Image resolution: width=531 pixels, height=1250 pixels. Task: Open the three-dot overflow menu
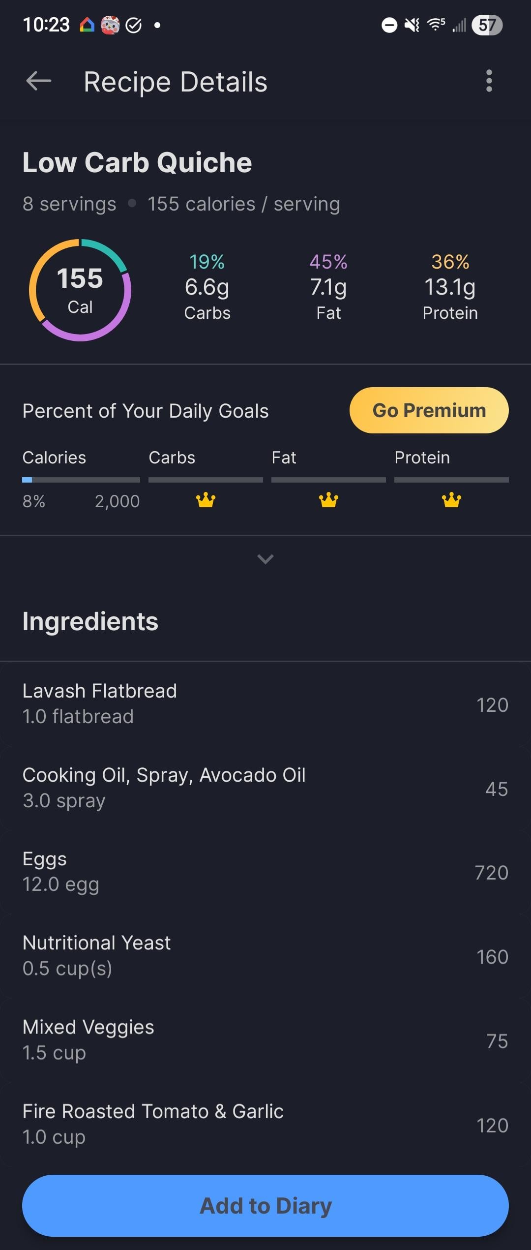[489, 81]
